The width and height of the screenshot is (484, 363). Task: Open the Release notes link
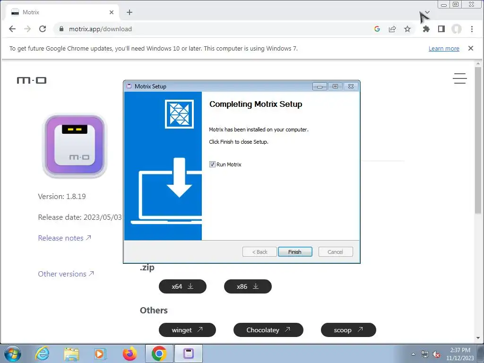point(64,238)
